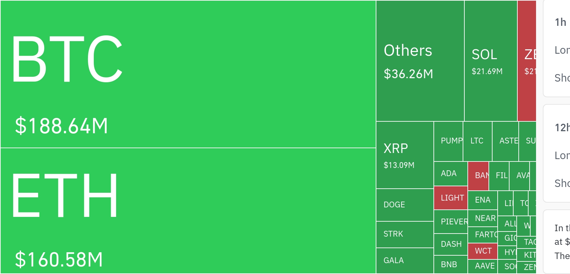Select the BNB tile

click(x=451, y=264)
